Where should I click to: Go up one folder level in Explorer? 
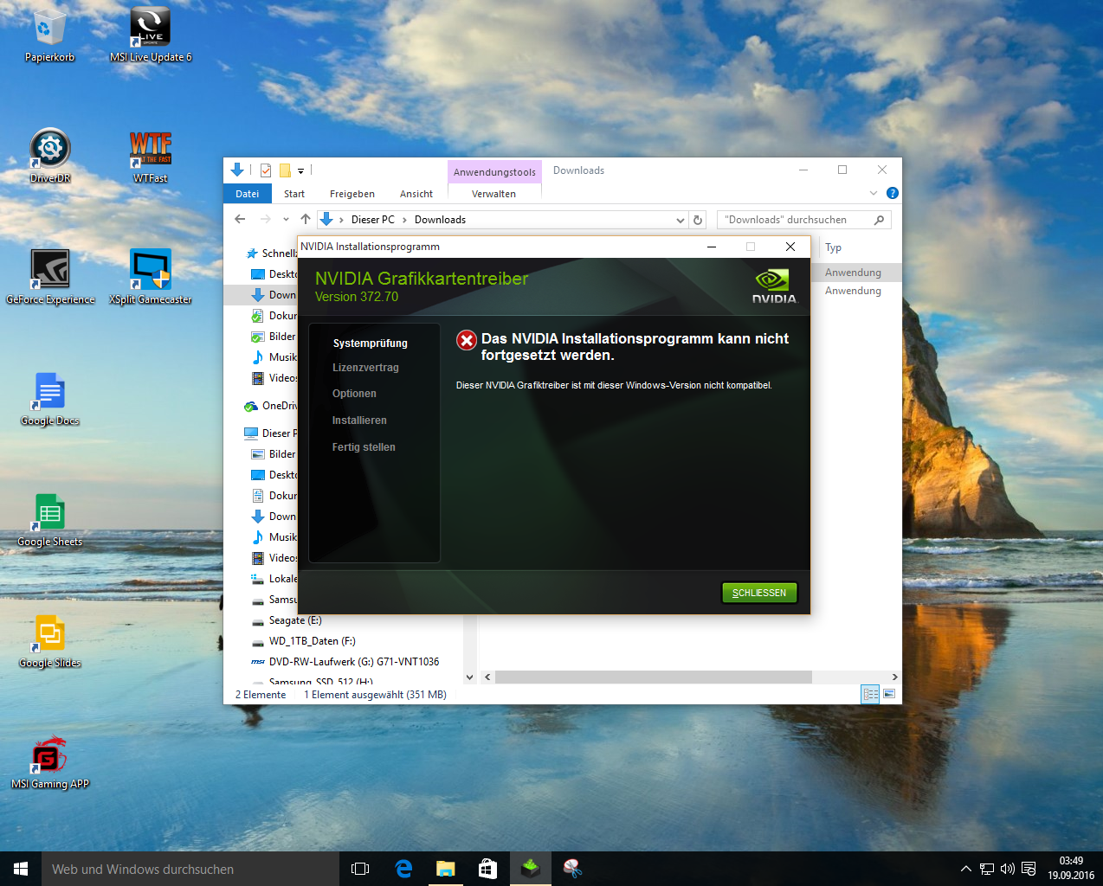[306, 220]
